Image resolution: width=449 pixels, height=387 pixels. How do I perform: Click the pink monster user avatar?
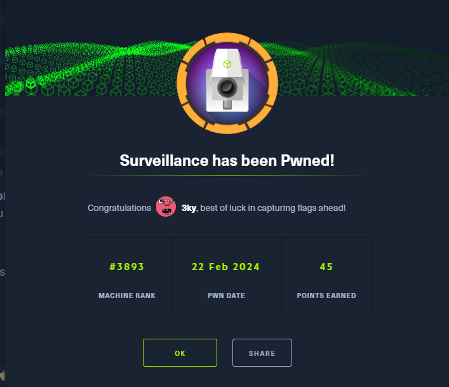tap(166, 208)
